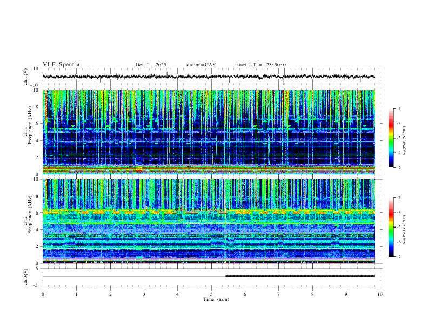
Task: Click the "2" tick on the ch.1 frequency axis
Action: [37, 157]
